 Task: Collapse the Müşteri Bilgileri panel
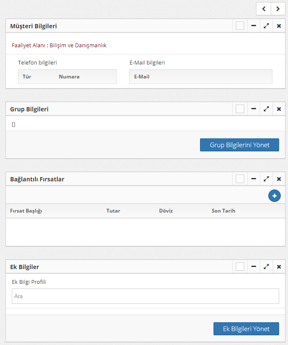(x=253, y=26)
